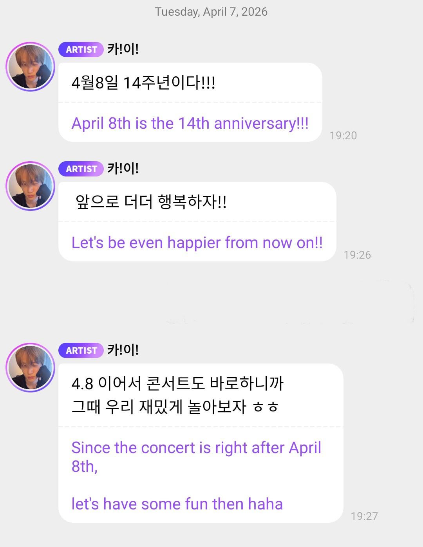Select translation 'April 8th is the 14th anniversary!!!'
The width and height of the screenshot is (423, 547).
point(190,123)
